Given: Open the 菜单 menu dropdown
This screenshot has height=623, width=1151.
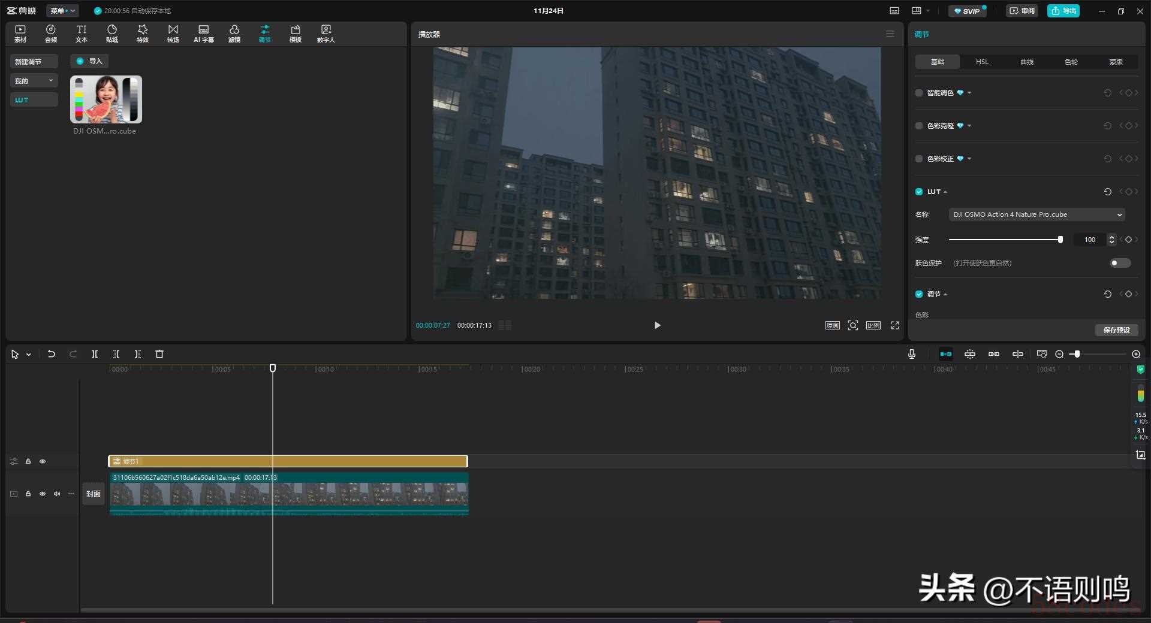Looking at the screenshot, I should (x=62, y=11).
